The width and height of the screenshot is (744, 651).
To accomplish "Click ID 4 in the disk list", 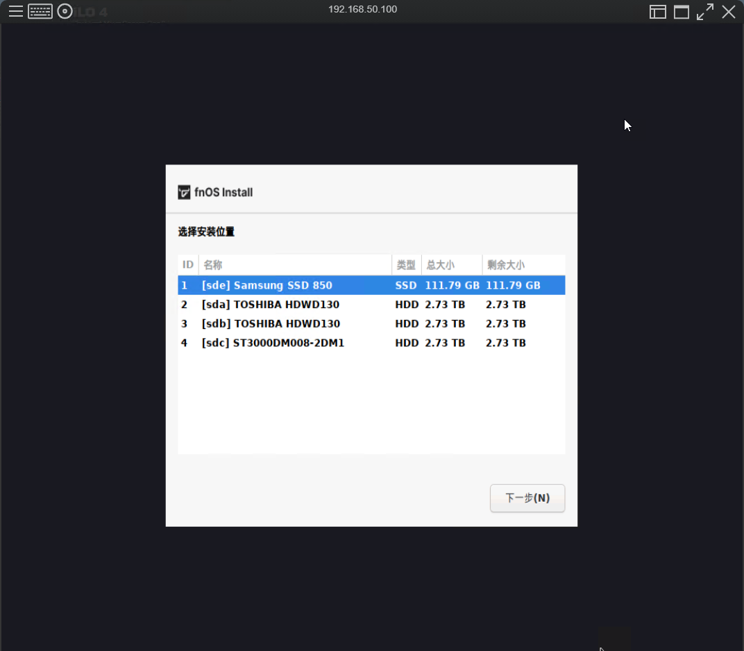I will point(184,343).
